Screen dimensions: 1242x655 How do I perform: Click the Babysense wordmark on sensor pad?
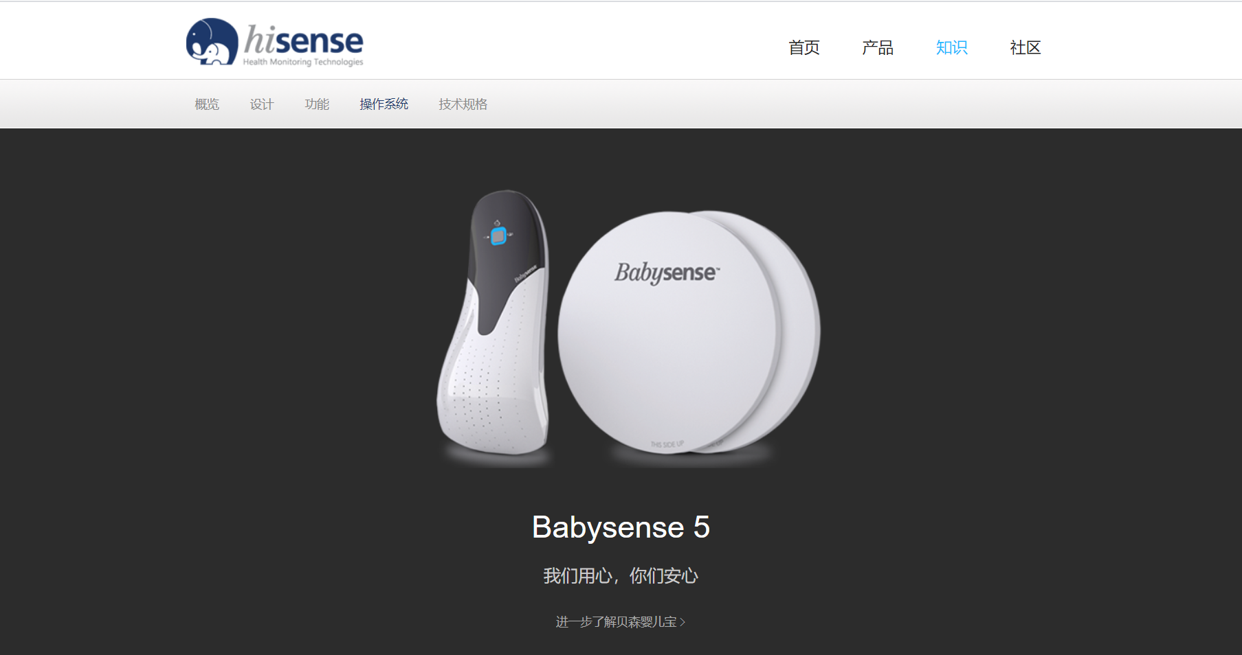point(667,273)
